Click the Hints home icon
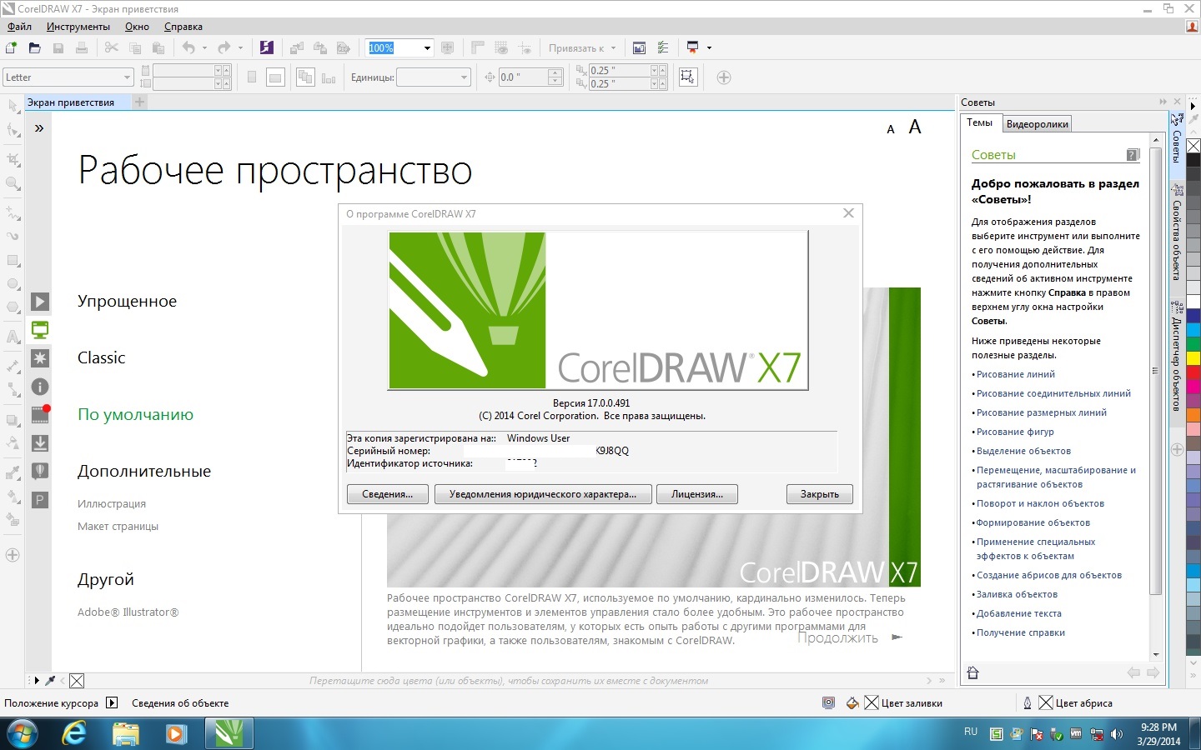 (x=972, y=672)
